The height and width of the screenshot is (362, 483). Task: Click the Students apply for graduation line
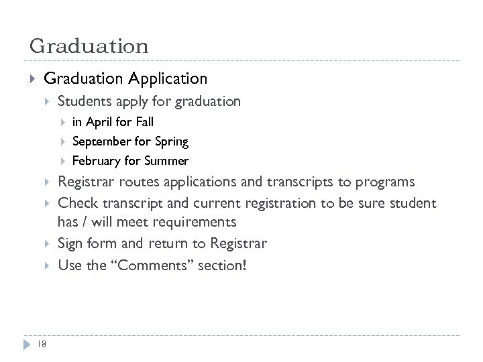(x=149, y=102)
